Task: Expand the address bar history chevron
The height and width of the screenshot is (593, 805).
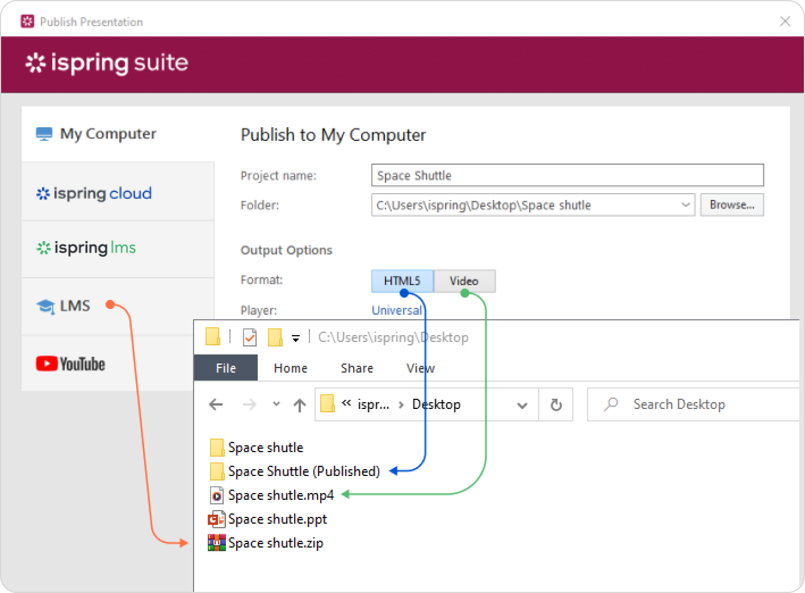Action: pos(522,405)
